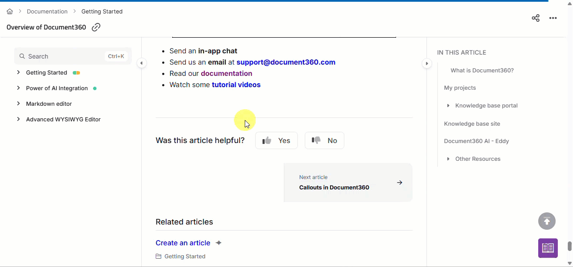Click Other Resources contents entry
This screenshot has height=267, width=573.
click(x=478, y=159)
